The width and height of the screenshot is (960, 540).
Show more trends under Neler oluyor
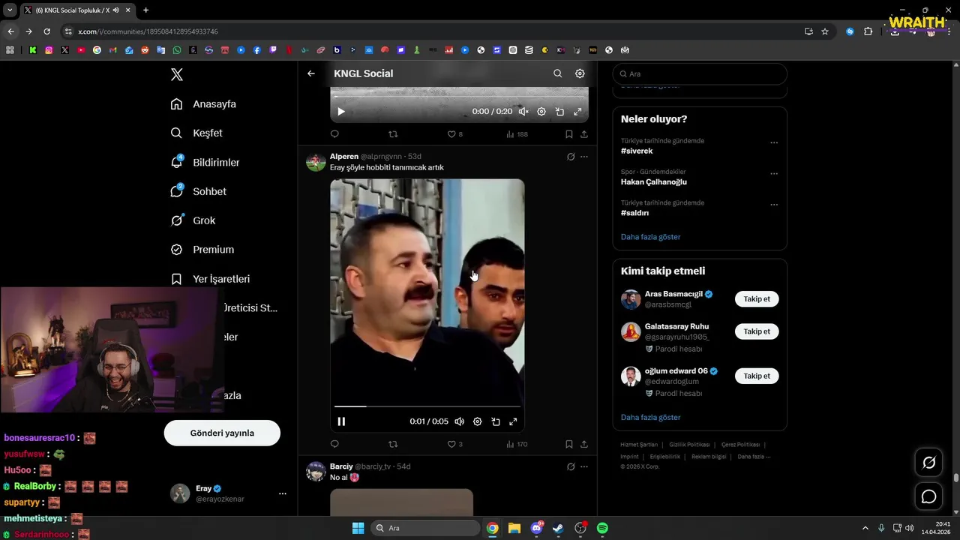tap(650, 237)
